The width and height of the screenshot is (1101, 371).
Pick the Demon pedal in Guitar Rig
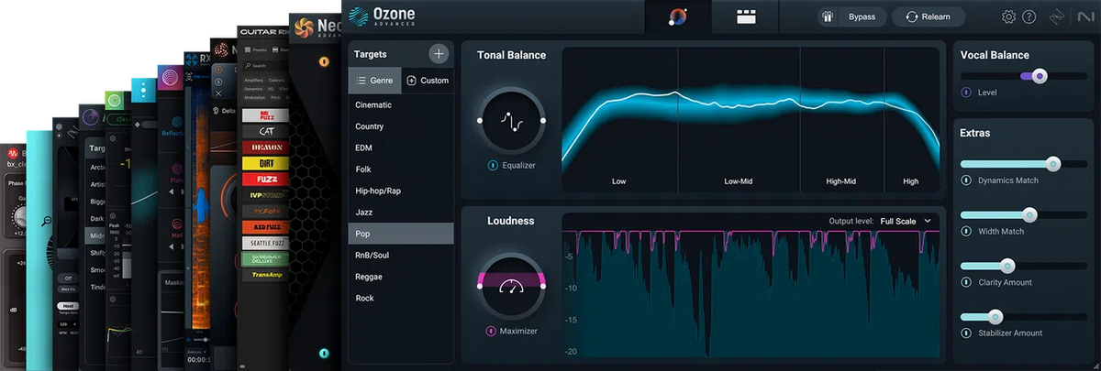[x=265, y=147]
